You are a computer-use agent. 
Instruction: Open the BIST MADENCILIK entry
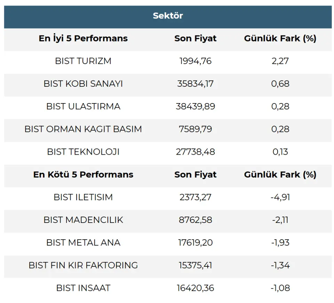tap(83, 220)
